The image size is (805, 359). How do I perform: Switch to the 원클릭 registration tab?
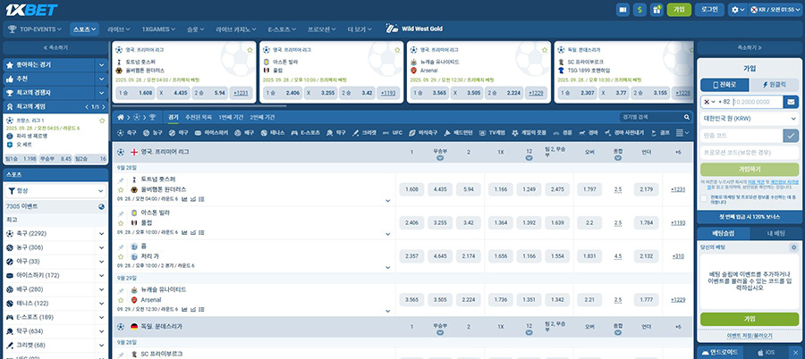coord(775,85)
